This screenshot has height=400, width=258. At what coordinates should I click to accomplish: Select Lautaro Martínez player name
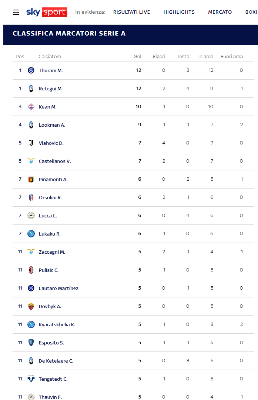58,288
